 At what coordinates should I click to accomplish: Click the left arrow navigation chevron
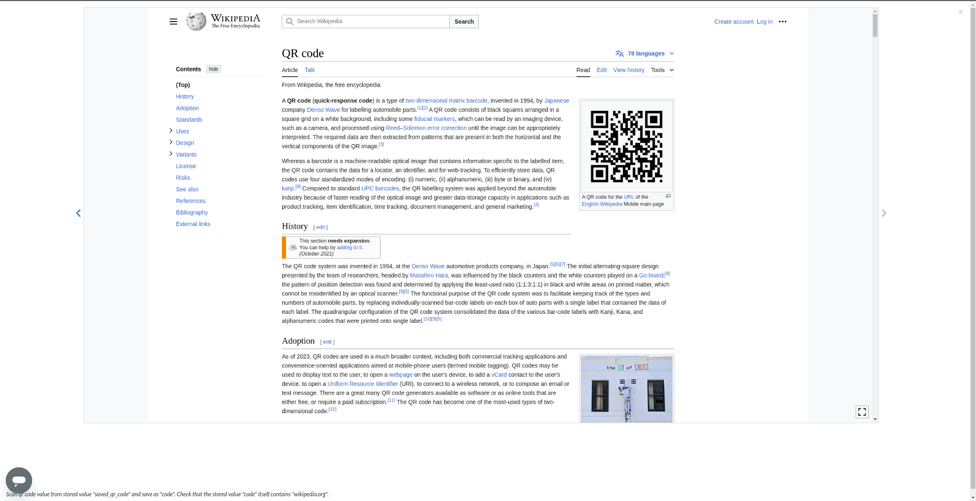(x=78, y=213)
